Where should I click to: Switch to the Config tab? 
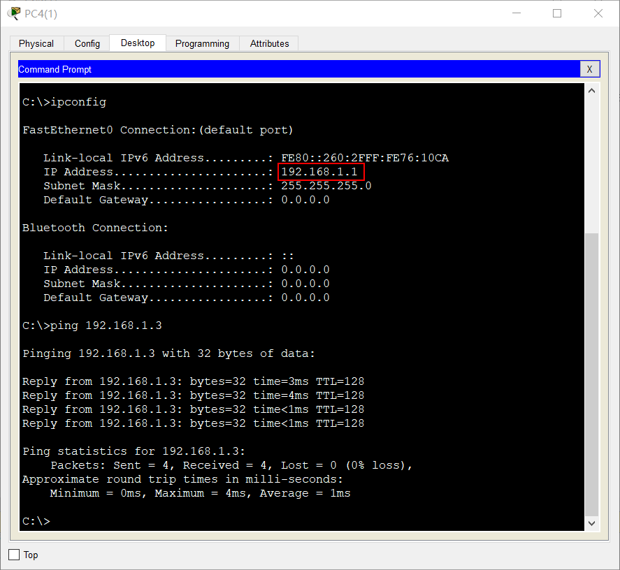tap(87, 43)
